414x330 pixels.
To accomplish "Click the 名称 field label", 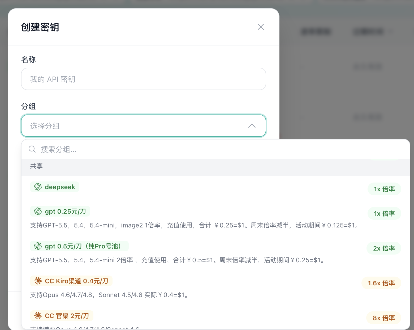I will pos(28,60).
